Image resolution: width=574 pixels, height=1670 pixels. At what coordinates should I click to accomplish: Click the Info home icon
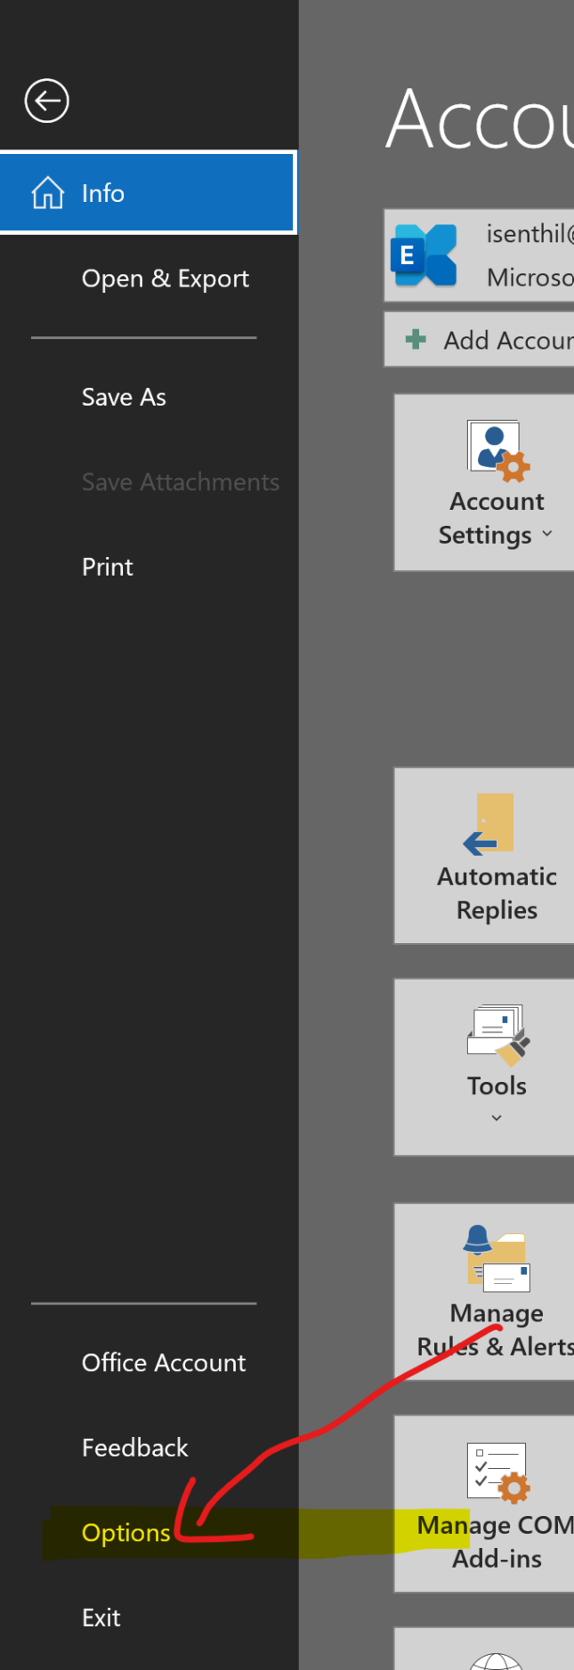click(48, 192)
